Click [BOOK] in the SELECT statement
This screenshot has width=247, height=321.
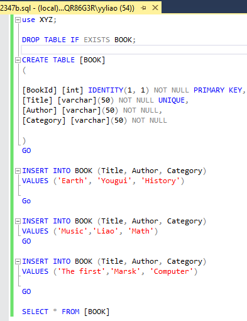[97, 312]
